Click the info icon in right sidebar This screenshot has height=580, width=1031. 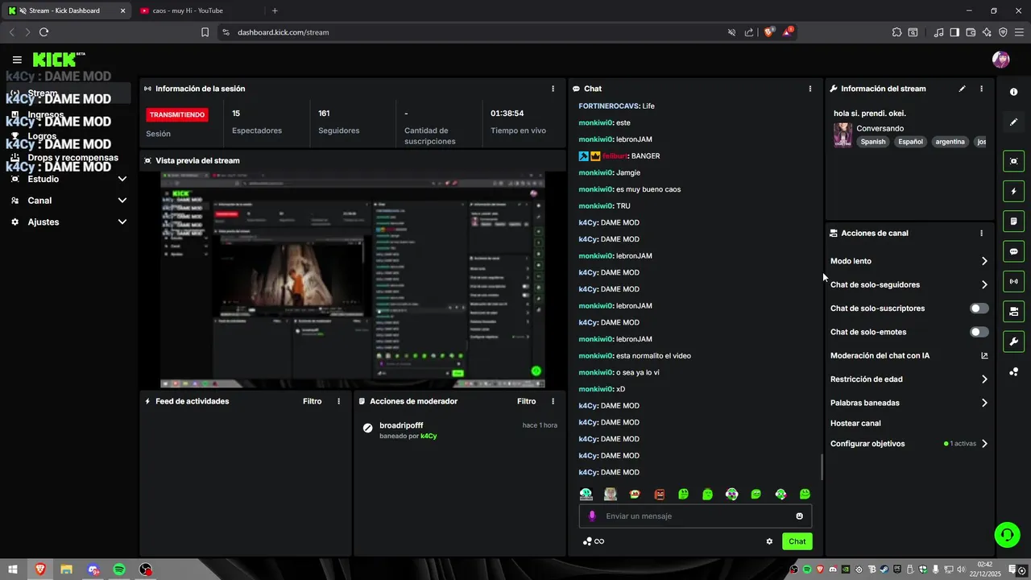click(x=1013, y=92)
